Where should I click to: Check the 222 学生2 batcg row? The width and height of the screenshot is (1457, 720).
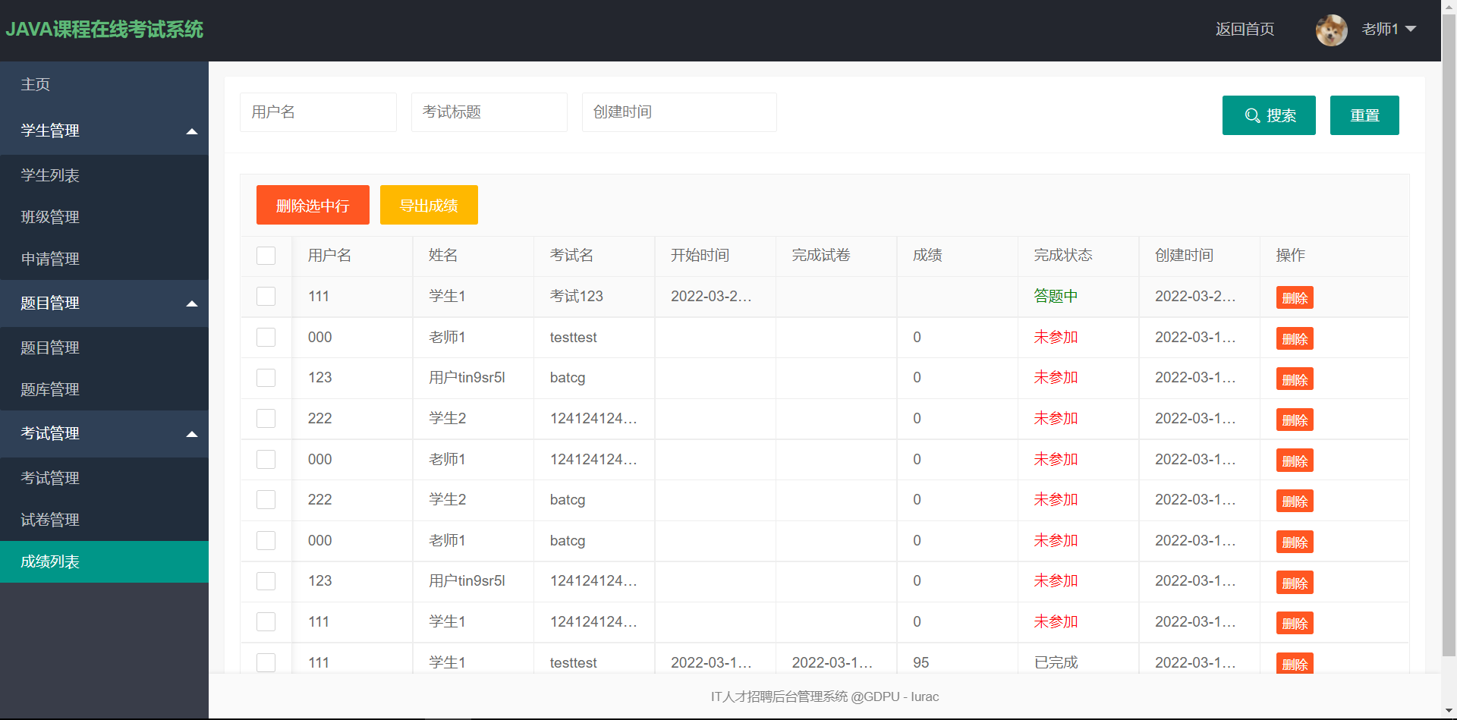point(266,499)
